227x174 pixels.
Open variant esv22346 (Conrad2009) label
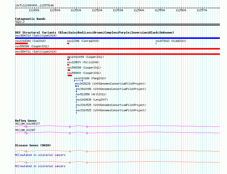point(83,41)
